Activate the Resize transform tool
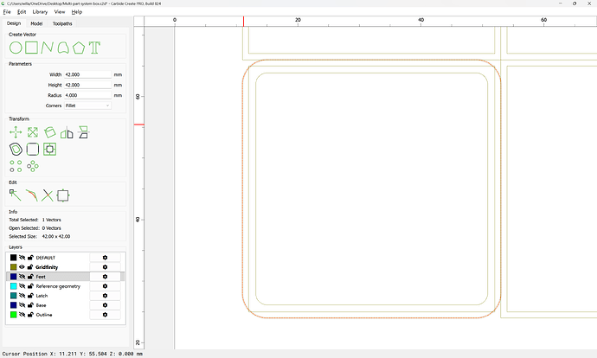 [33, 132]
